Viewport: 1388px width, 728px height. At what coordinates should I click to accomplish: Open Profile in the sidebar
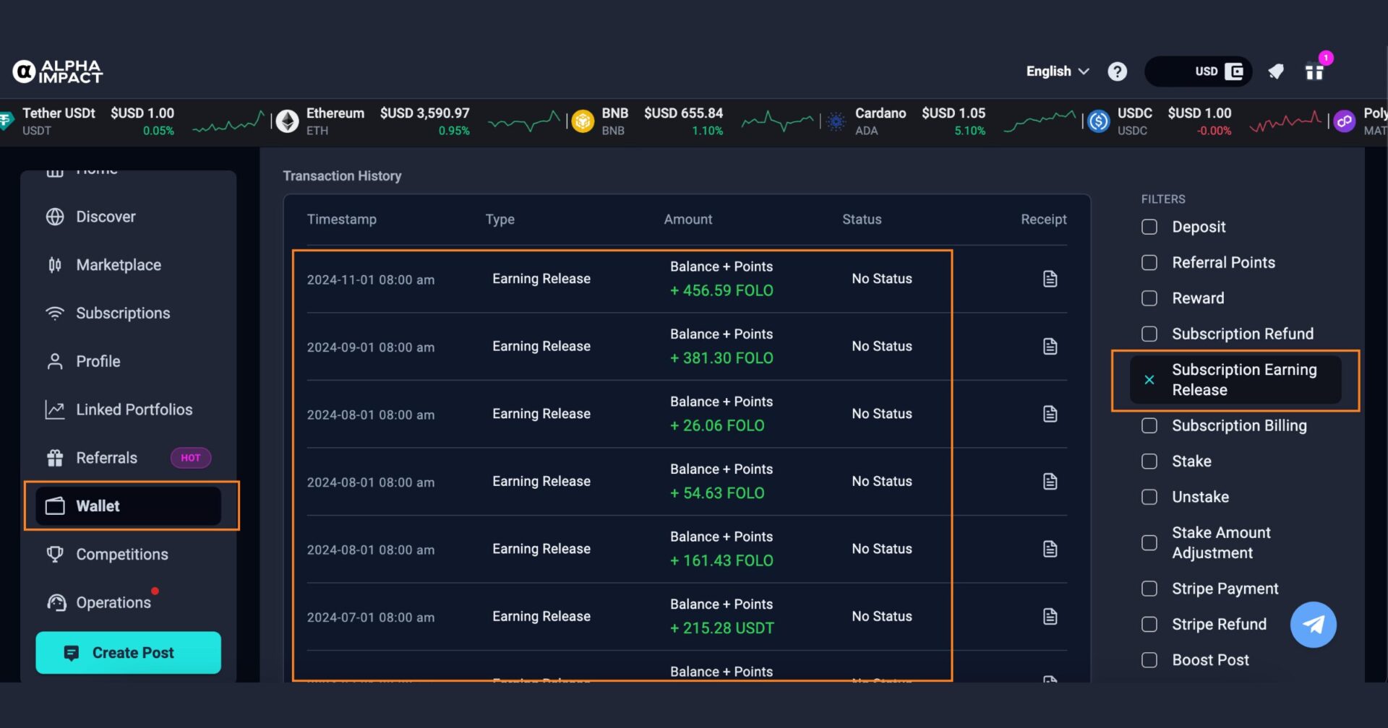point(129,361)
